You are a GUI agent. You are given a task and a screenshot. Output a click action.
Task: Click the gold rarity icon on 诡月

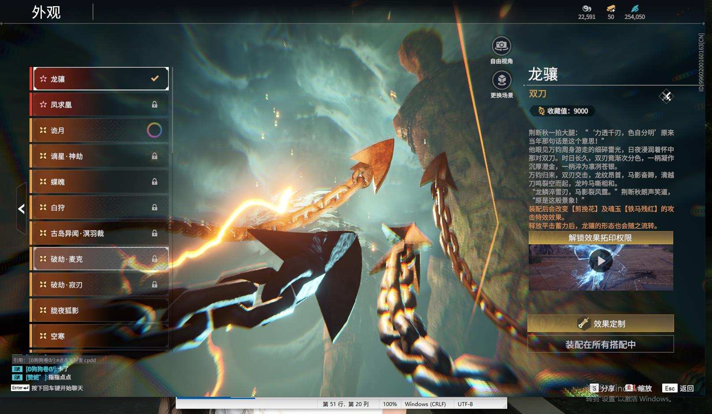point(43,130)
